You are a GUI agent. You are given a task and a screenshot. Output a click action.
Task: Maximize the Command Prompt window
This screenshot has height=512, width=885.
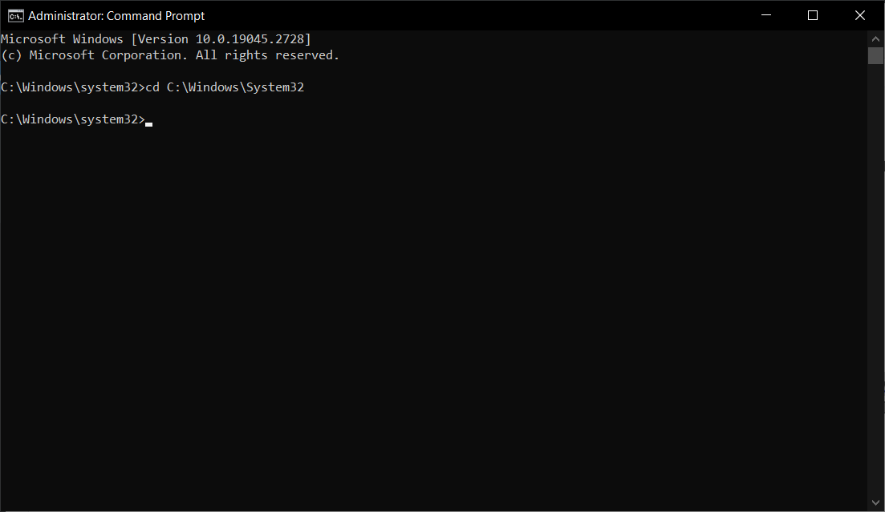[x=813, y=15]
